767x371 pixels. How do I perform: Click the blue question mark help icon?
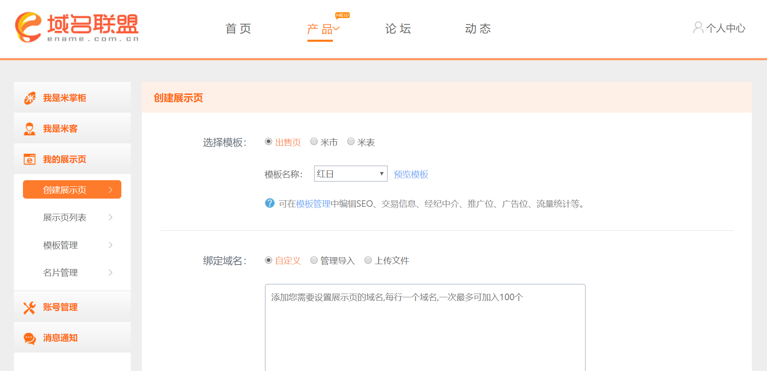coord(269,203)
